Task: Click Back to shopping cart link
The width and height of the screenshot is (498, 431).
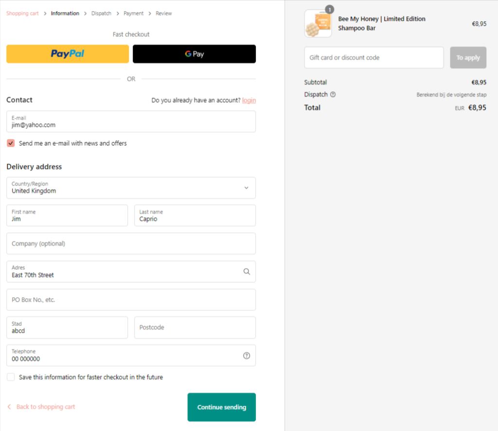Action: tap(45, 407)
